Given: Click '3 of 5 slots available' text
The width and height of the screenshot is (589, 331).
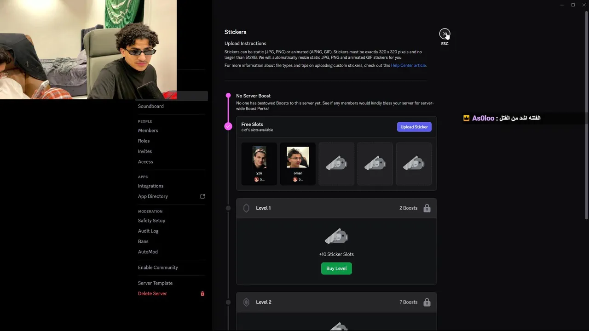Looking at the screenshot, I should pyautogui.click(x=257, y=130).
